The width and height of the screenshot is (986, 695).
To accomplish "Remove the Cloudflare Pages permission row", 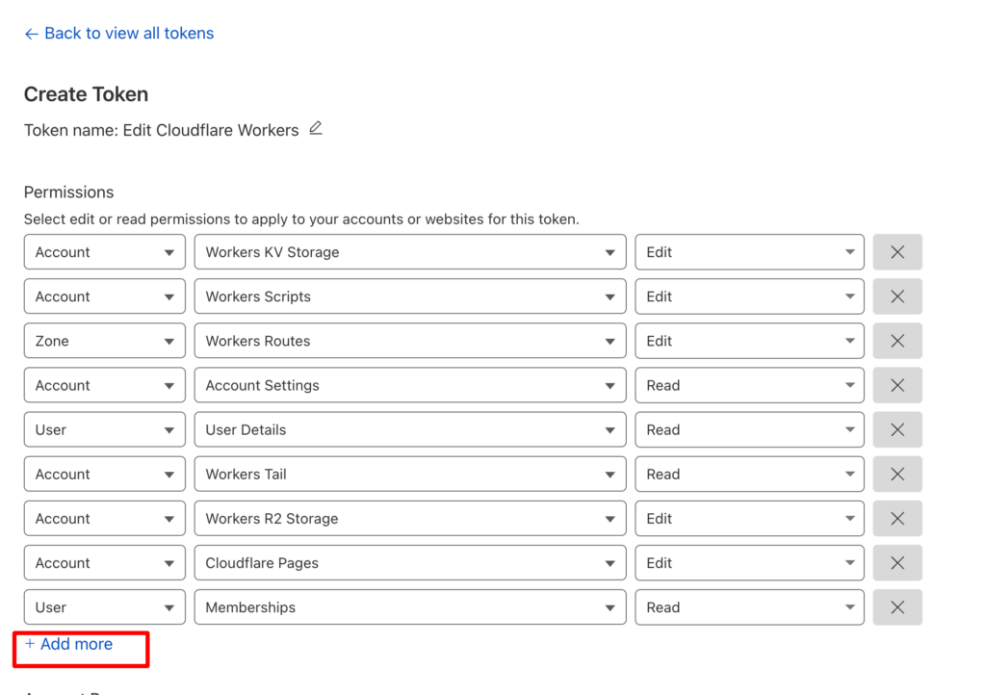I will (897, 563).
